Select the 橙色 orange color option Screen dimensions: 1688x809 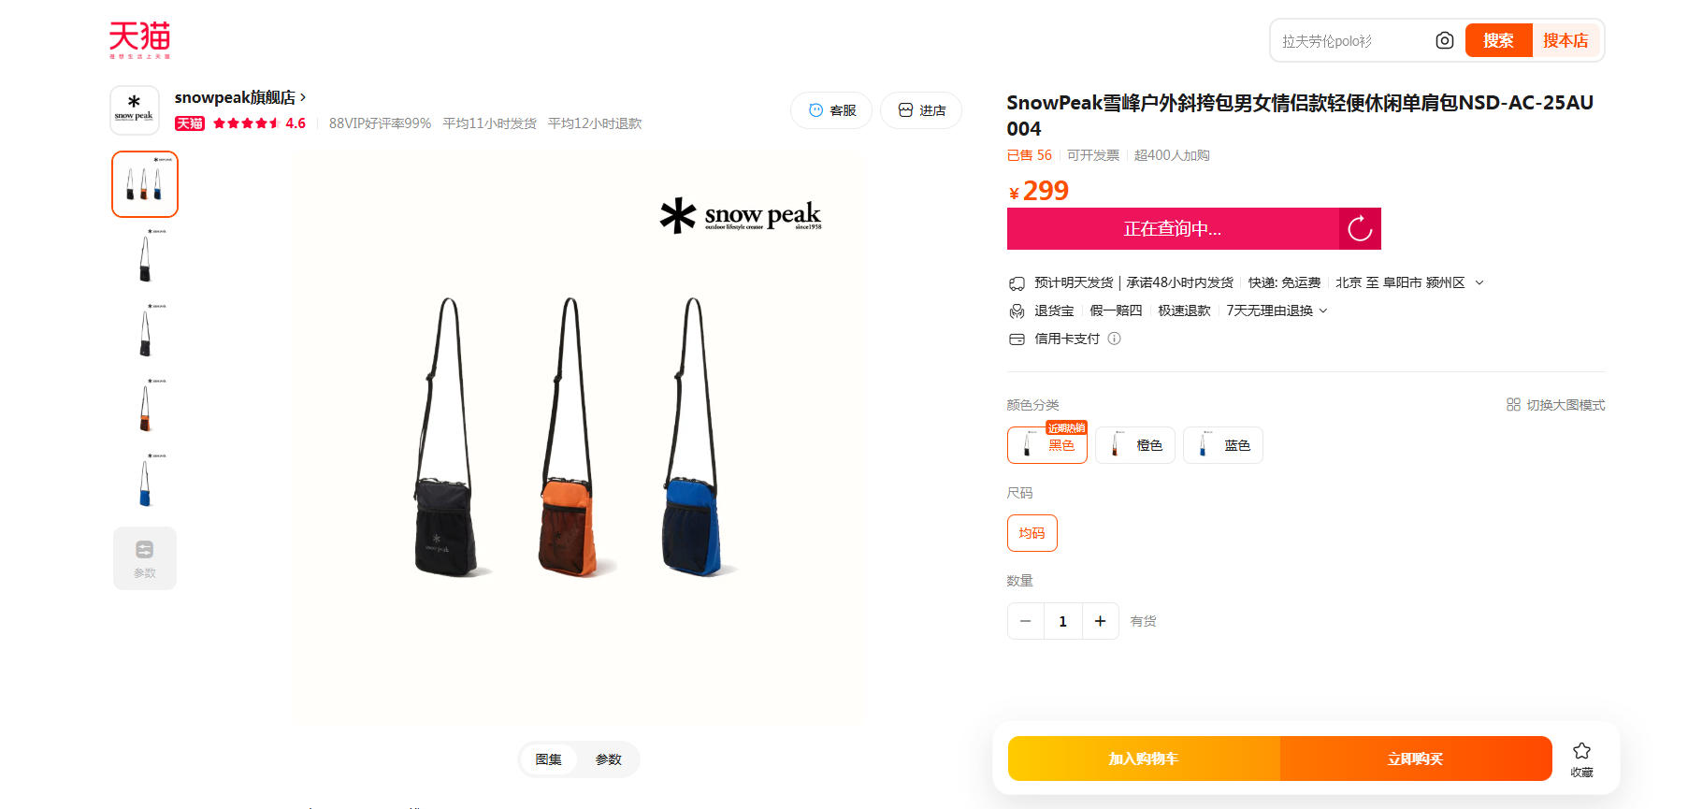click(1135, 445)
